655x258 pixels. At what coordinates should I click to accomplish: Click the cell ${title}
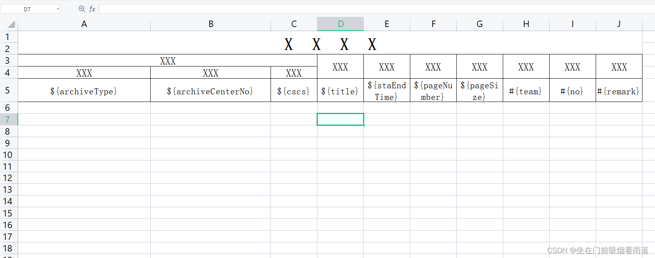point(340,90)
